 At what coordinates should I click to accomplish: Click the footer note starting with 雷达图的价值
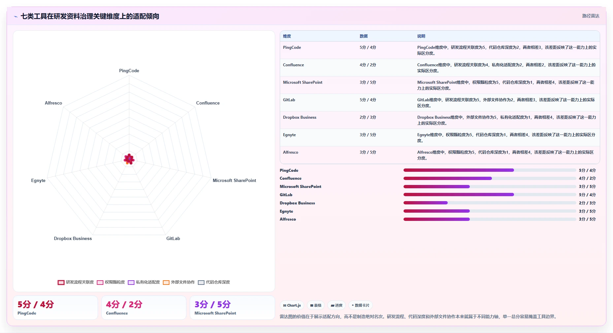tap(419, 317)
